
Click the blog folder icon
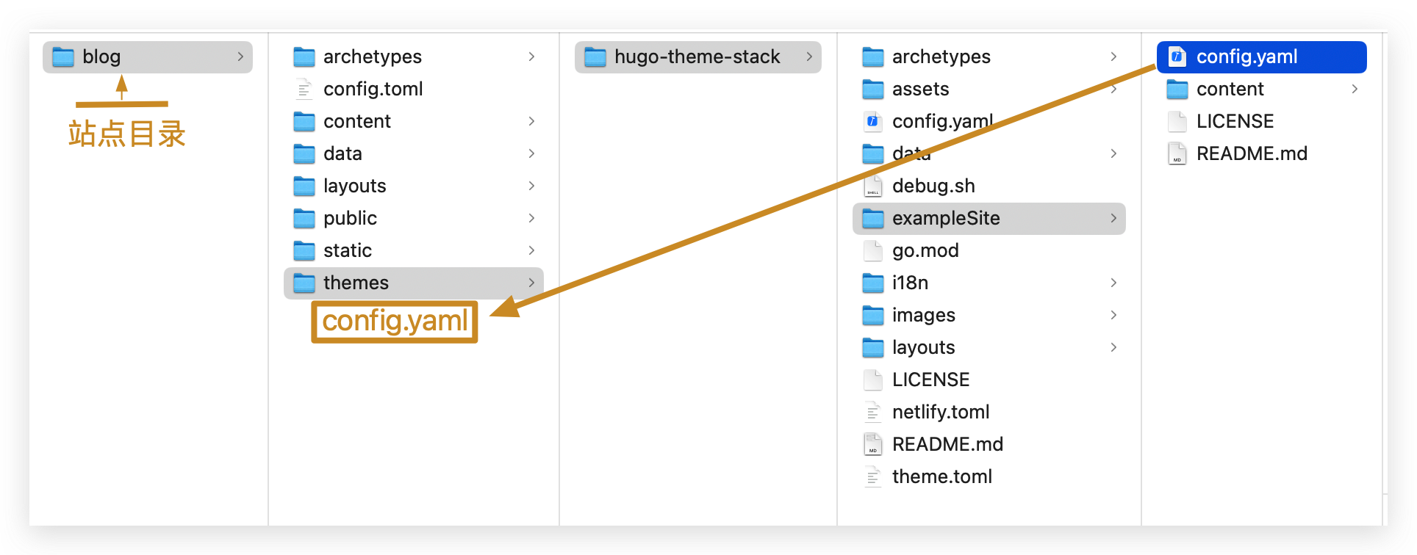click(63, 57)
